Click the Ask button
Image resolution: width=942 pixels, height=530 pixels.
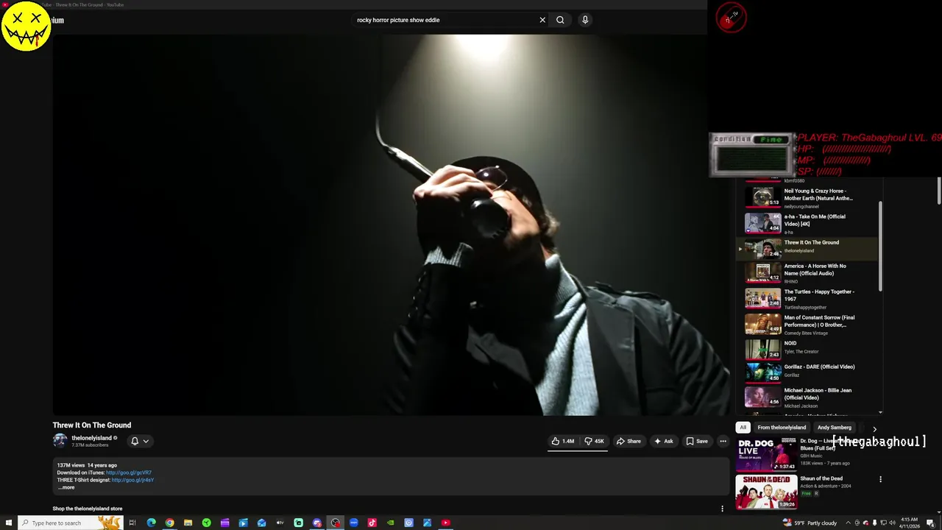[664, 441]
